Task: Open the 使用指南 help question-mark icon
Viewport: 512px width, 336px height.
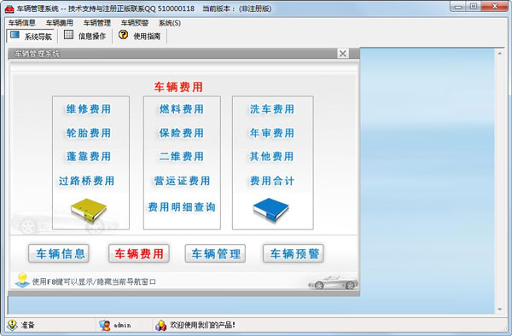Action: (x=123, y=35)
